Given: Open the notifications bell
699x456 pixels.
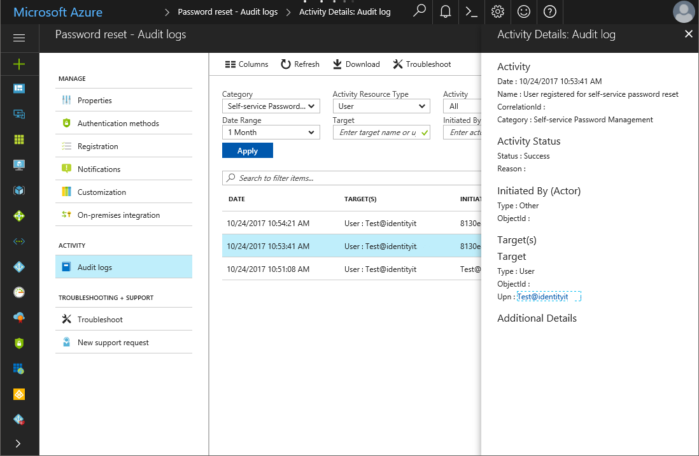Looking at the screenshot, I should (446, 11).
